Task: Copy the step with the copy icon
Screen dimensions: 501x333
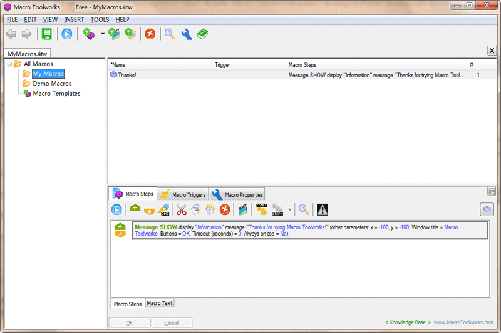Action: tap(195, 210)
